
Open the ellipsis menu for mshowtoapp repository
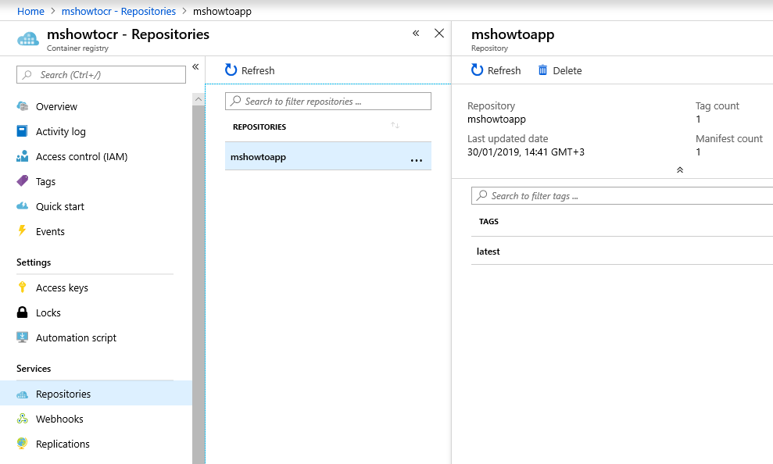417,160
